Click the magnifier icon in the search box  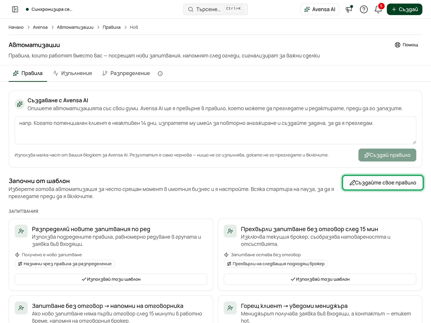point(191,9)
